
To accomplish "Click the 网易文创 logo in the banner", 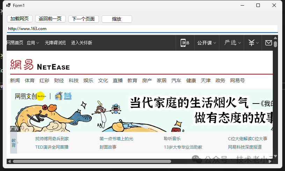I will point(30,96).
